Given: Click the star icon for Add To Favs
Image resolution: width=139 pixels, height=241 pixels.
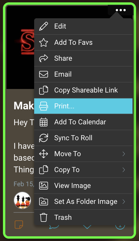Looking at the screenshot, I should pos(44,42).
